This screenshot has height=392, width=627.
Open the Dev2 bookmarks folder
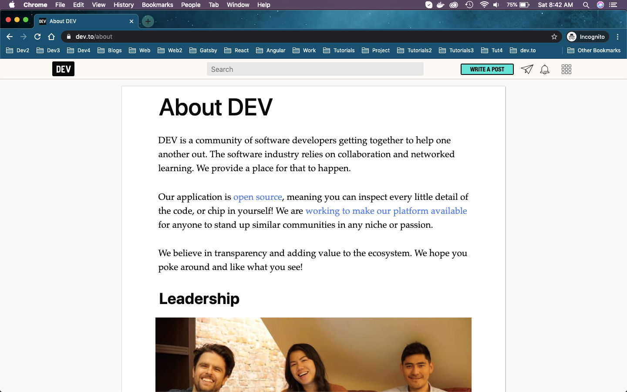pyautogui.click(x=18, y=51)
